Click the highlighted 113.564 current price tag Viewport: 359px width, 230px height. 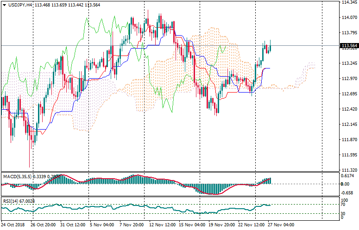click(349, 46)
